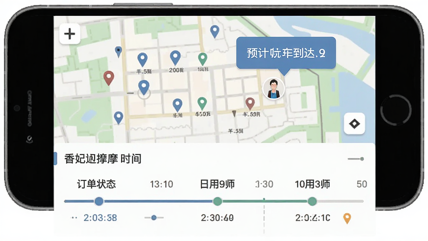Tap the 2:30:40 time value
This screenshot has width=428, height=241.
point(217,218)
